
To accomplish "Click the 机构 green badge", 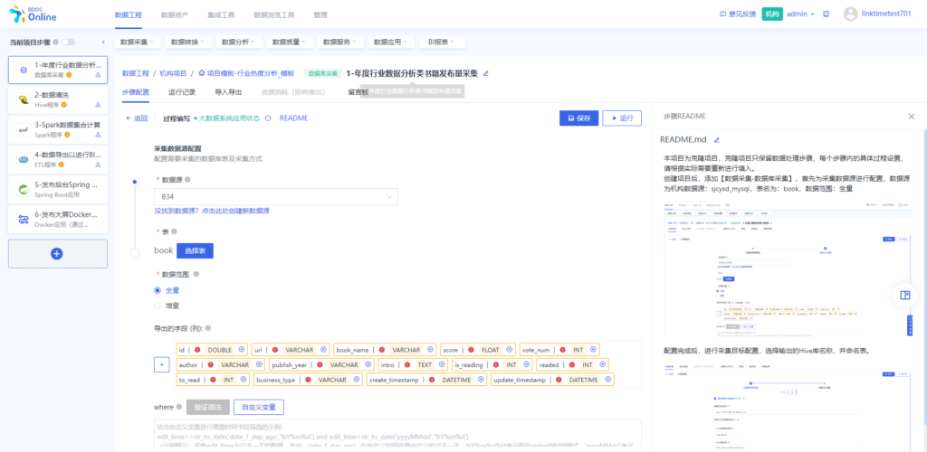I will (x=772, y=14).
